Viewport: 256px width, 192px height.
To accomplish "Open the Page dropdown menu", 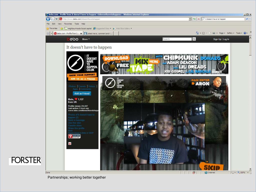I will click(222, 33).
